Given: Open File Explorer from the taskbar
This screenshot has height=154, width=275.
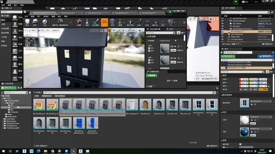Looking at the screenshot, I should (x=46, y=151).
